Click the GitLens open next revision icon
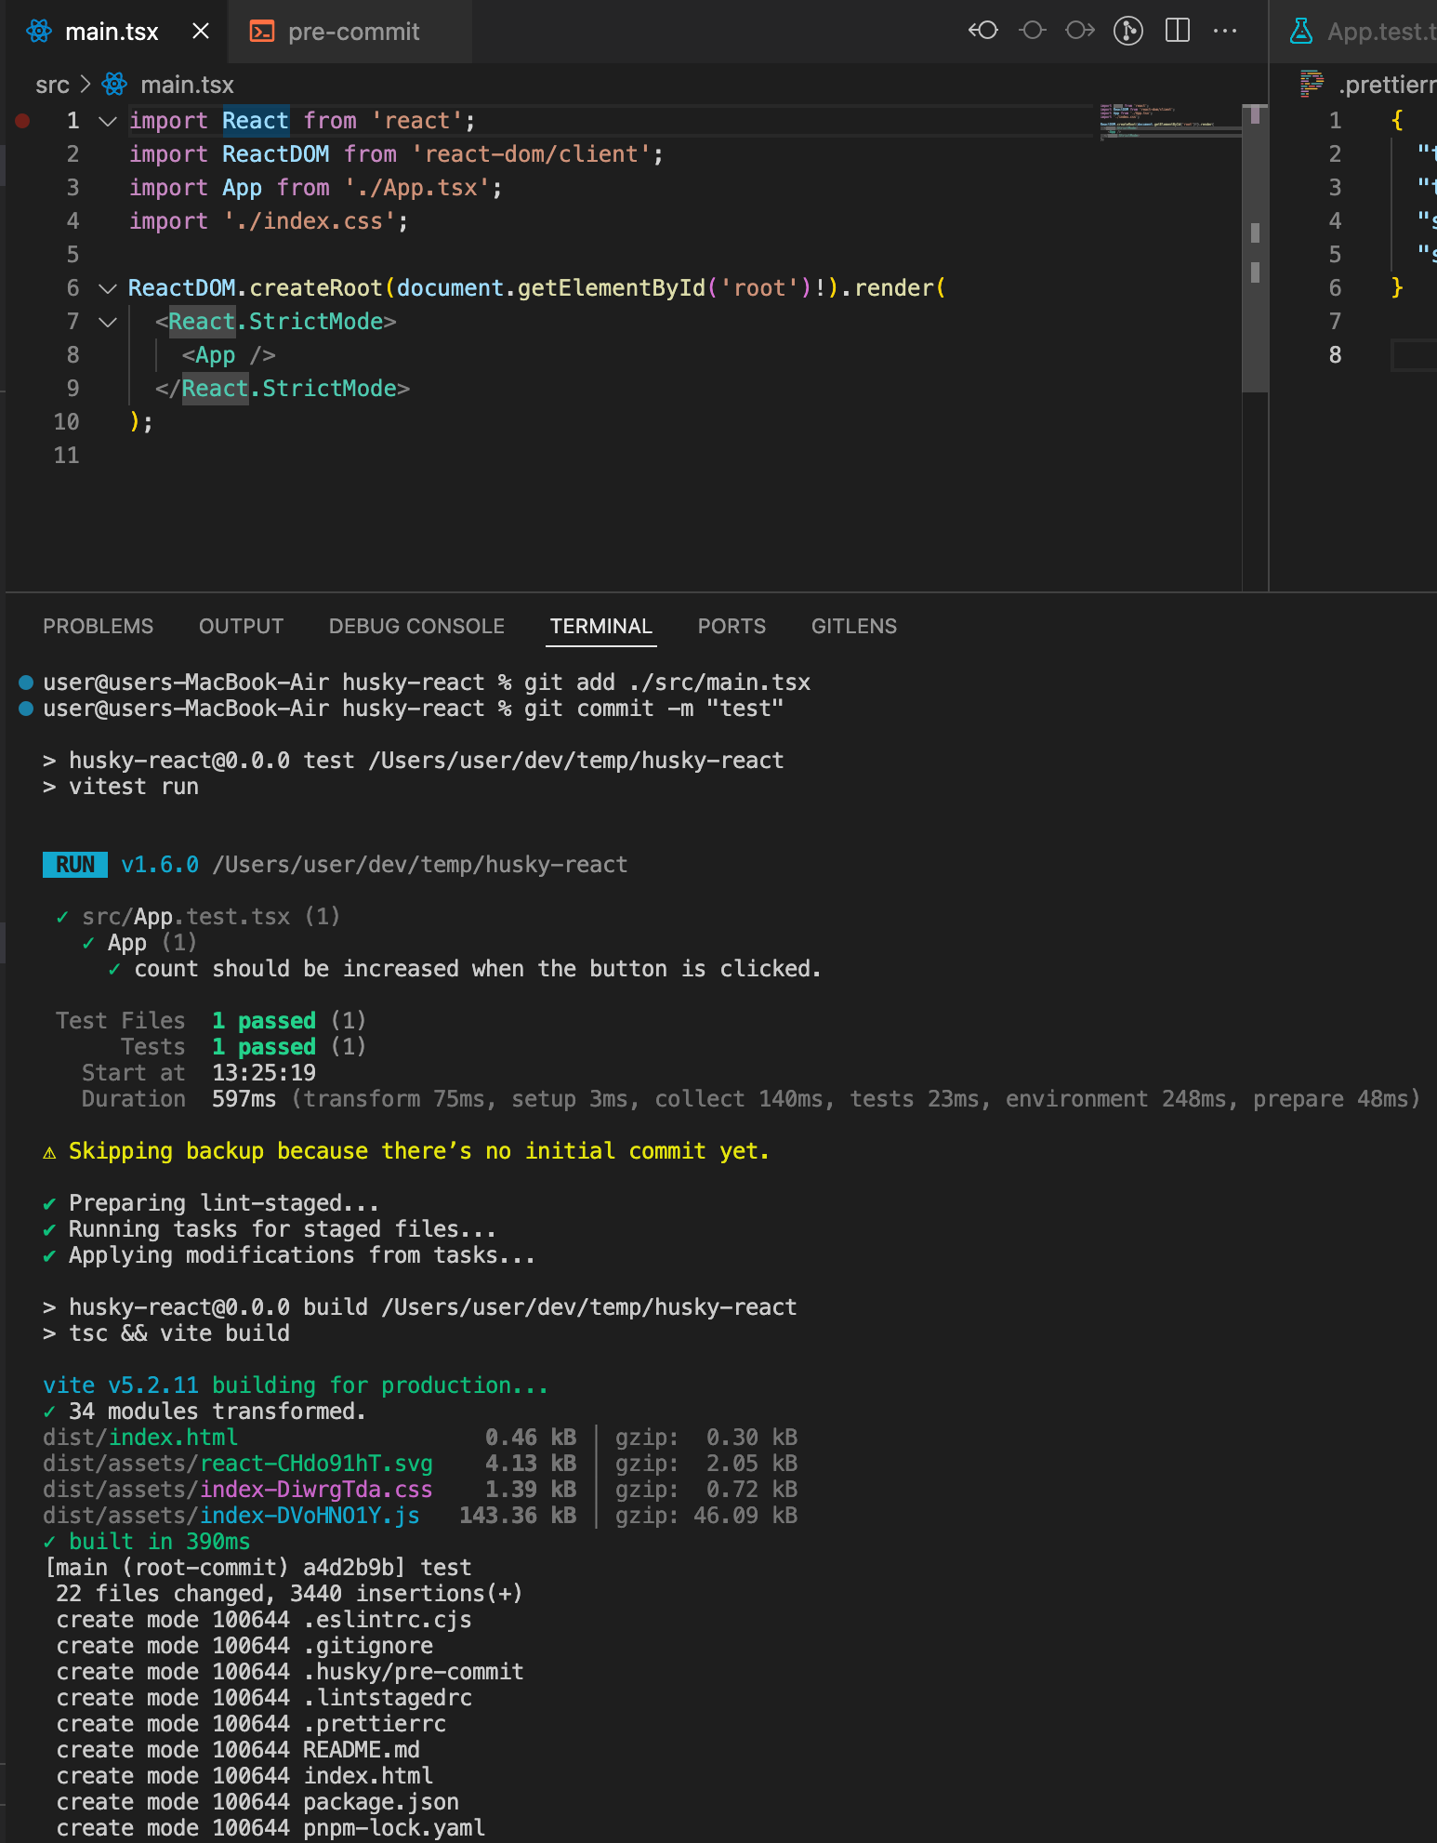The width and height of the screenshot is (1437, 1843). click(x=1080, y=31)
